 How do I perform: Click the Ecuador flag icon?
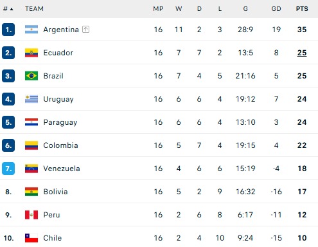click(x=31, y=53)
